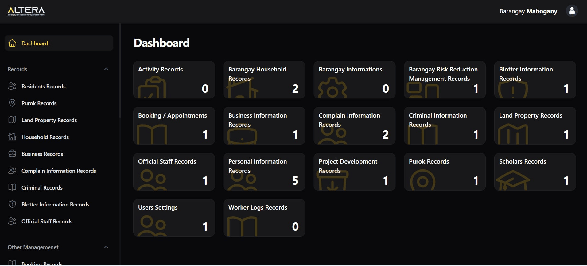The image size is (587, 266).
Task: Click the Business Records briefcase icon
Action: pyautogui.click(x=12, y=154)
